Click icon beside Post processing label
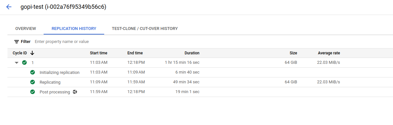 click(x=75, y=92)
